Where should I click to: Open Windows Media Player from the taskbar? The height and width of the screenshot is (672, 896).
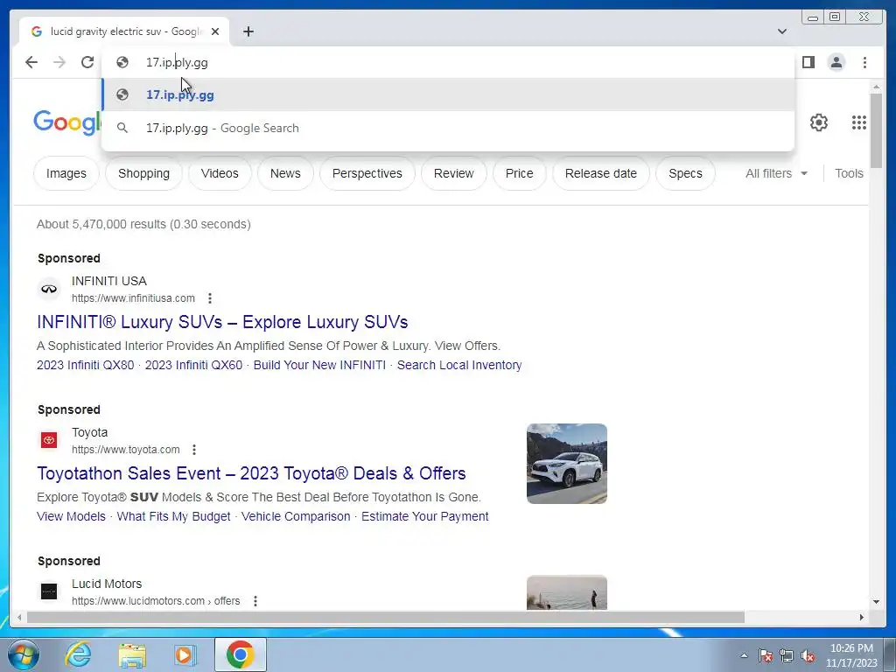[x=185, y=654]
